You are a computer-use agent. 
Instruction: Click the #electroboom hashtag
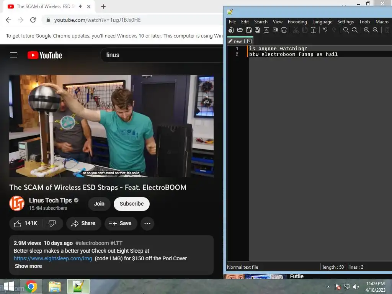pos(92,243)
